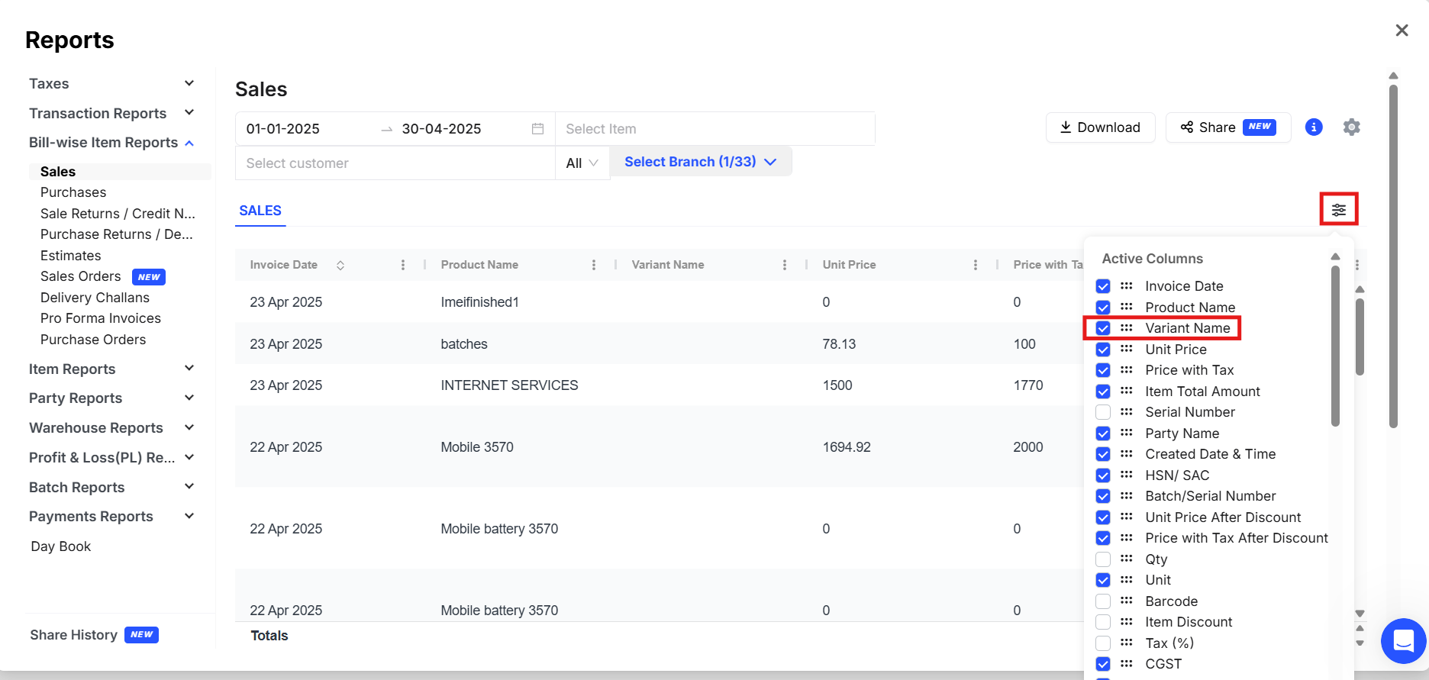Click the Share button
Screen dimensions: 1429x680
point(1227,127)
